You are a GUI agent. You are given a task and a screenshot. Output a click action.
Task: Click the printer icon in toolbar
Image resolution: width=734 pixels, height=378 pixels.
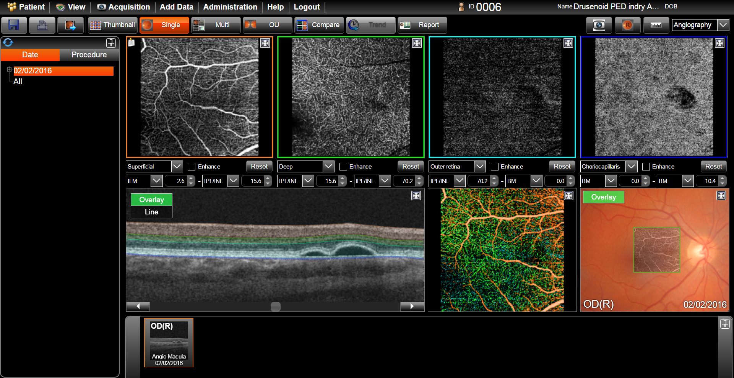click(x=42, y=25)
